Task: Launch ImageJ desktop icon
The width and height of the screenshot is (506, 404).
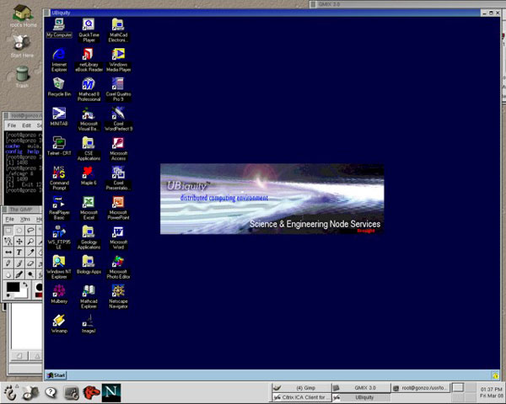Action: pyautogui.click(x=89, y=324)
